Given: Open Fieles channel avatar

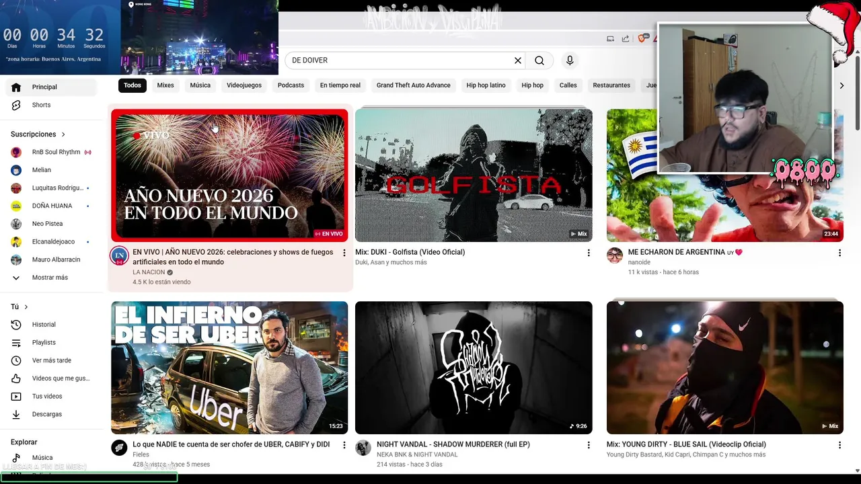Looking at the screenshot, I should tap(119, 448).
